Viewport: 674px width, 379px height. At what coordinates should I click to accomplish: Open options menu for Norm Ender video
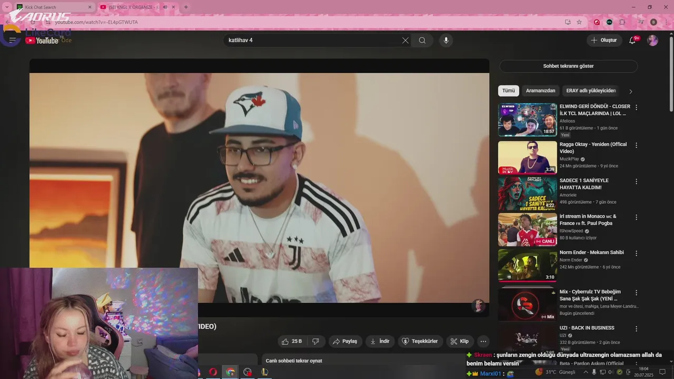pos(636,253)
